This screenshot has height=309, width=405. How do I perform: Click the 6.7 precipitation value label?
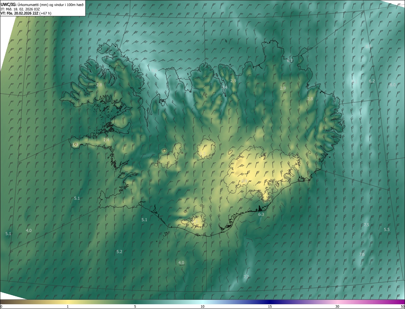(290, 60)
